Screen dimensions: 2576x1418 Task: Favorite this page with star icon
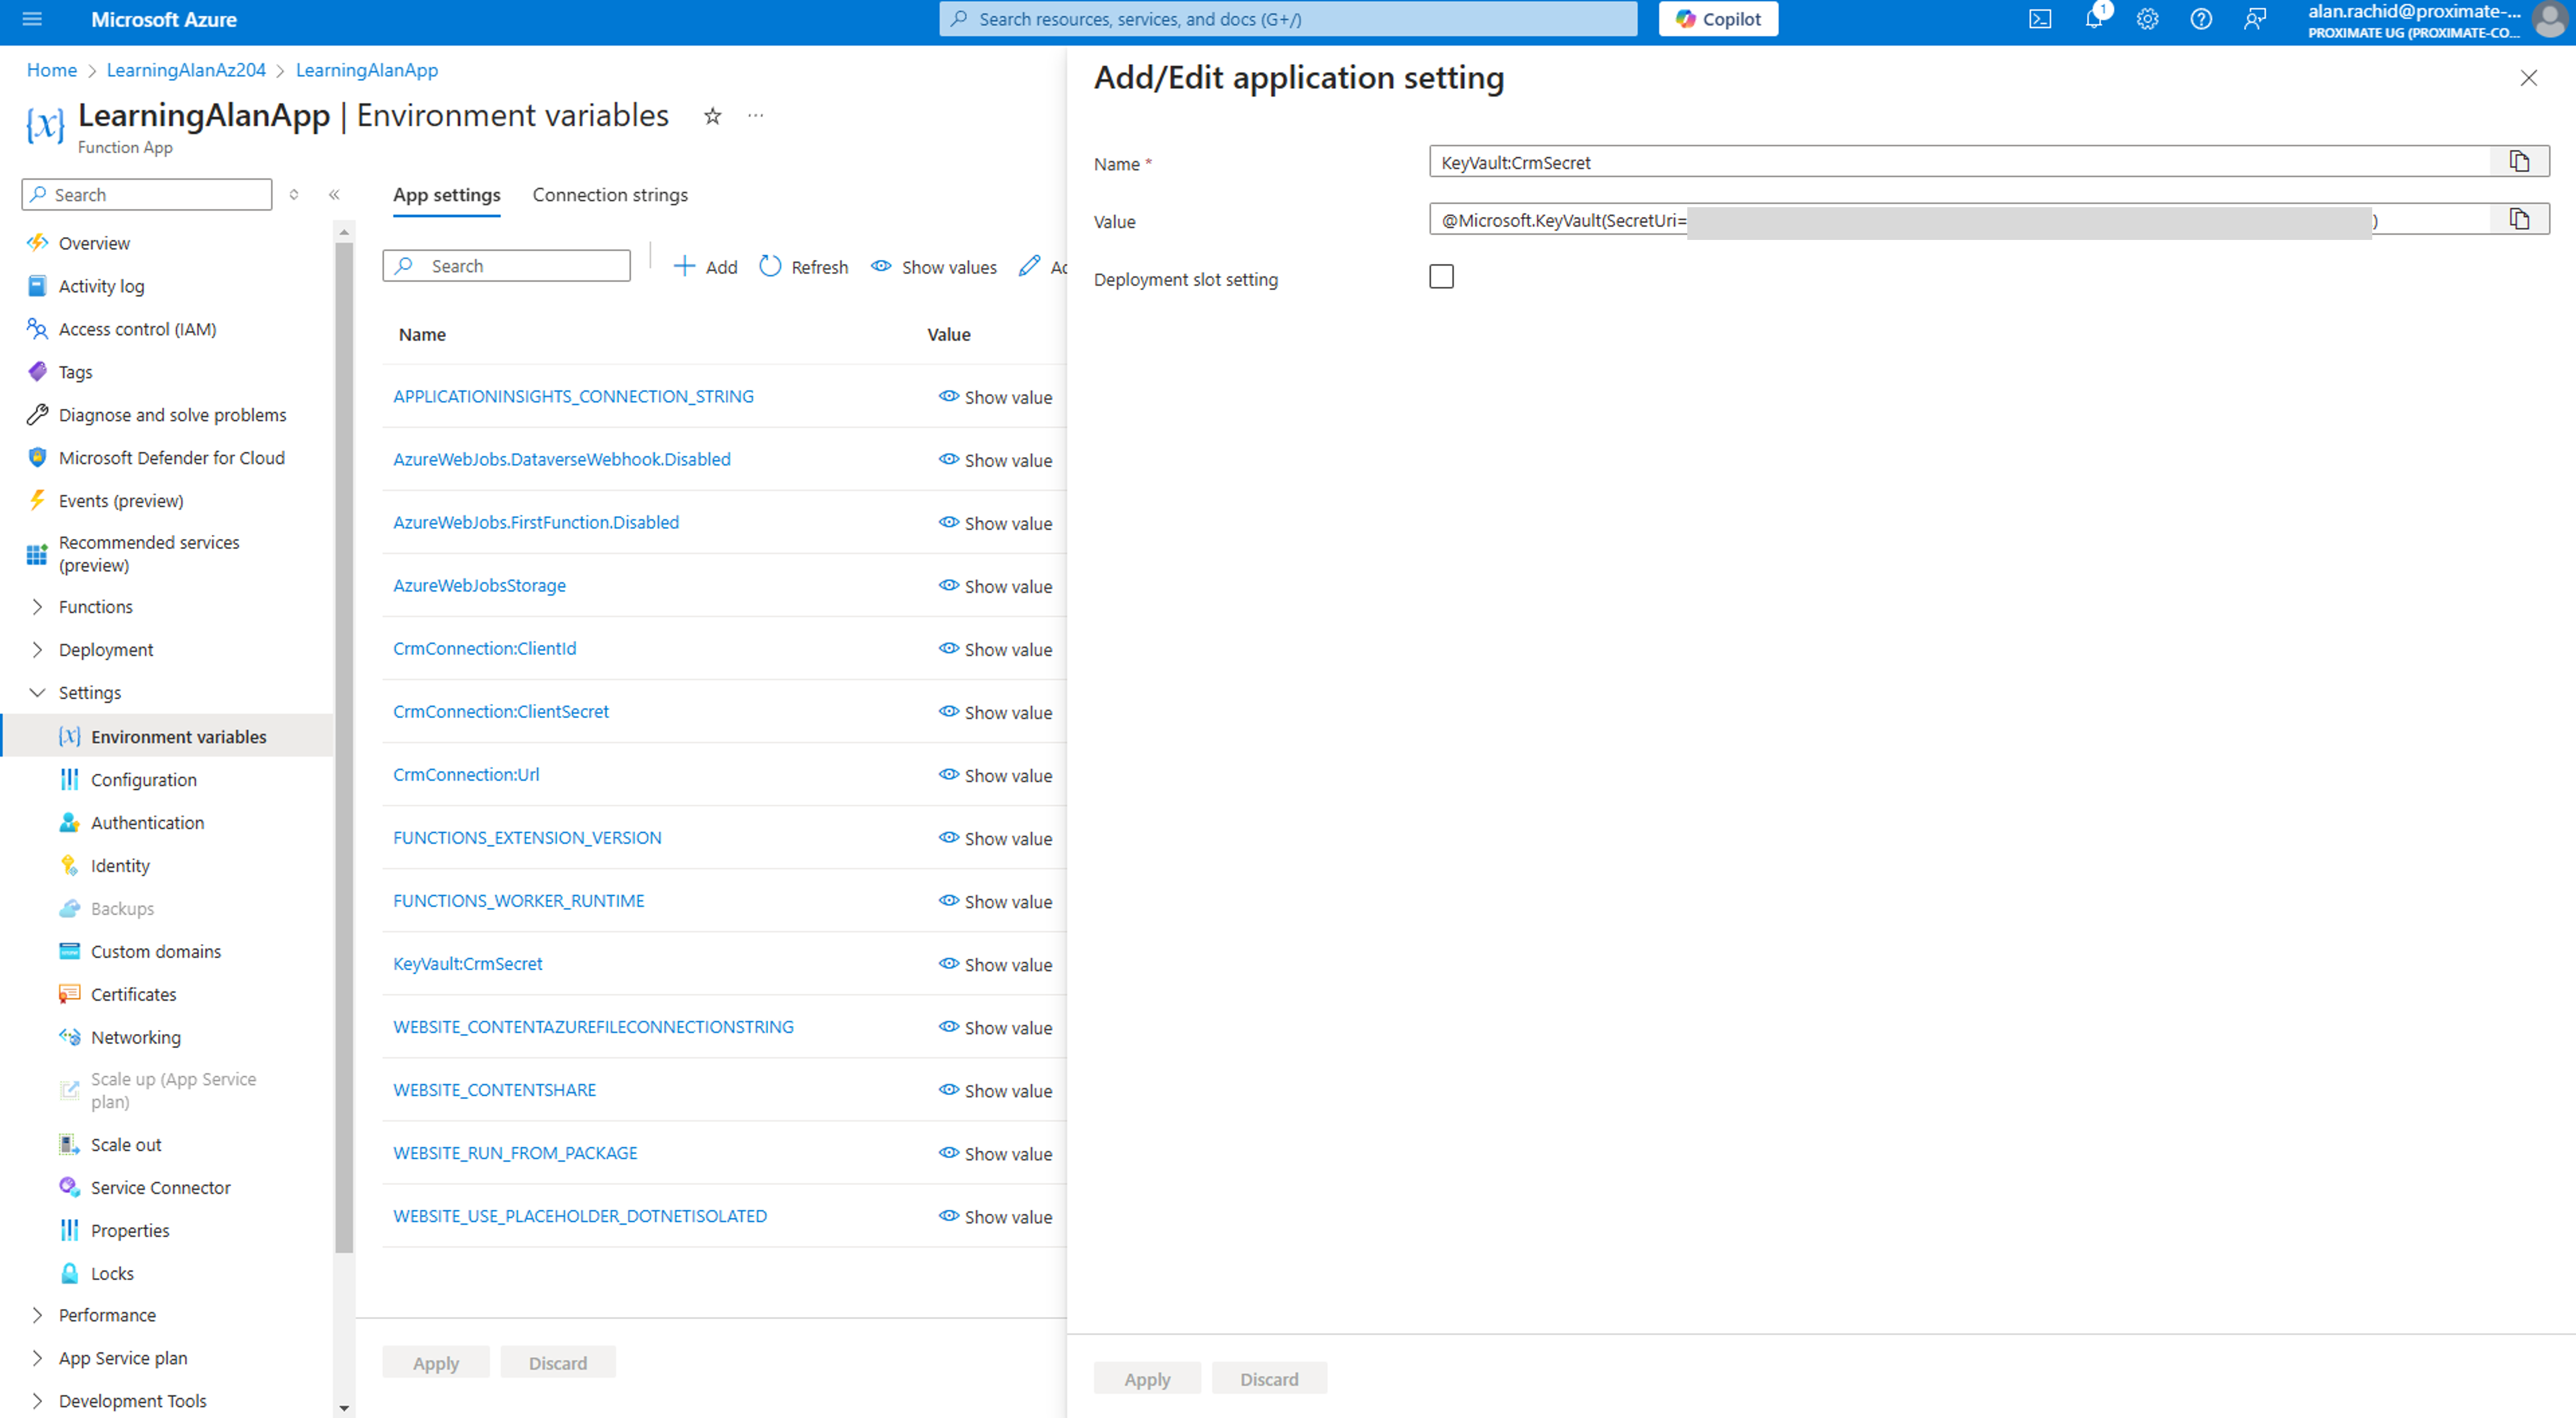pos(712,116)
